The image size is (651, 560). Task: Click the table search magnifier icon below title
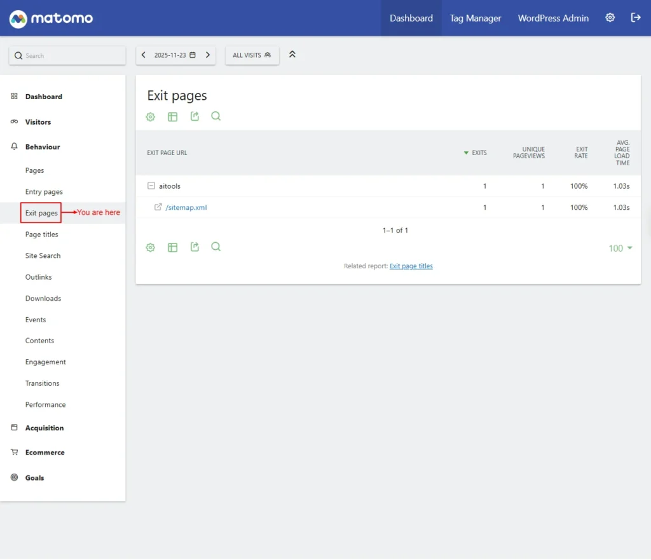click(x=216, y=116)
